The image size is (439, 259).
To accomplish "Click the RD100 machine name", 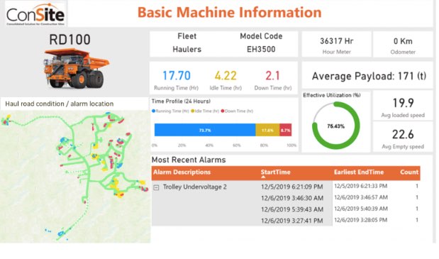I will (x=70, y=40).
